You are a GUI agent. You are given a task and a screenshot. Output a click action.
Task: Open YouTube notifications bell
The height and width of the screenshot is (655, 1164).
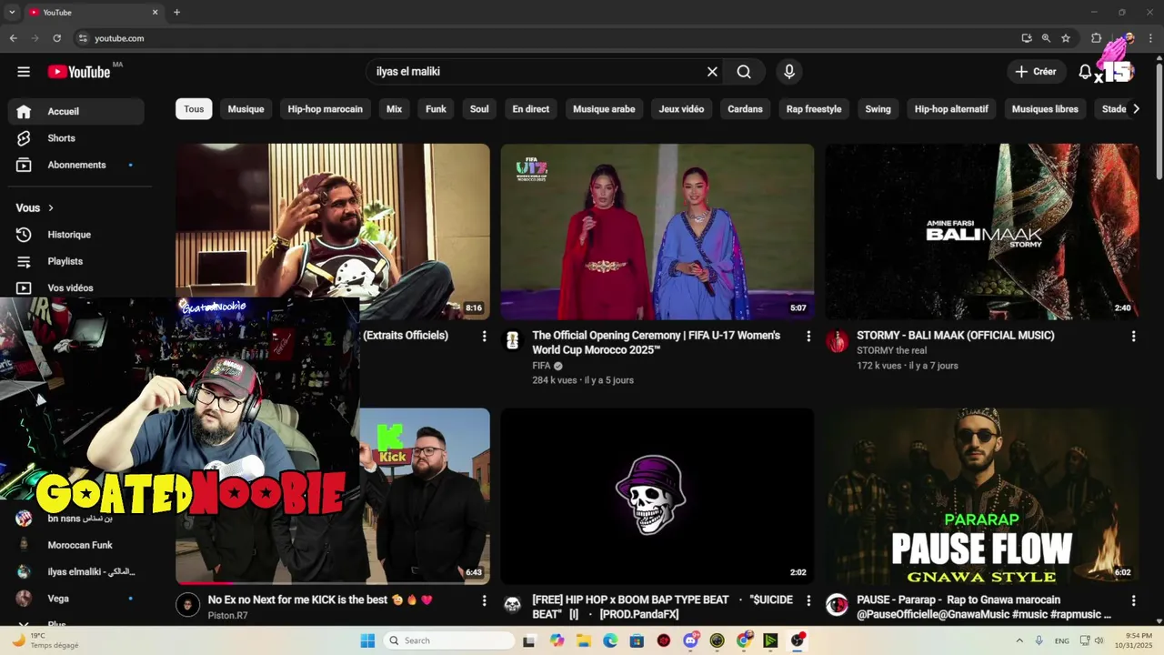(1085, 72)
